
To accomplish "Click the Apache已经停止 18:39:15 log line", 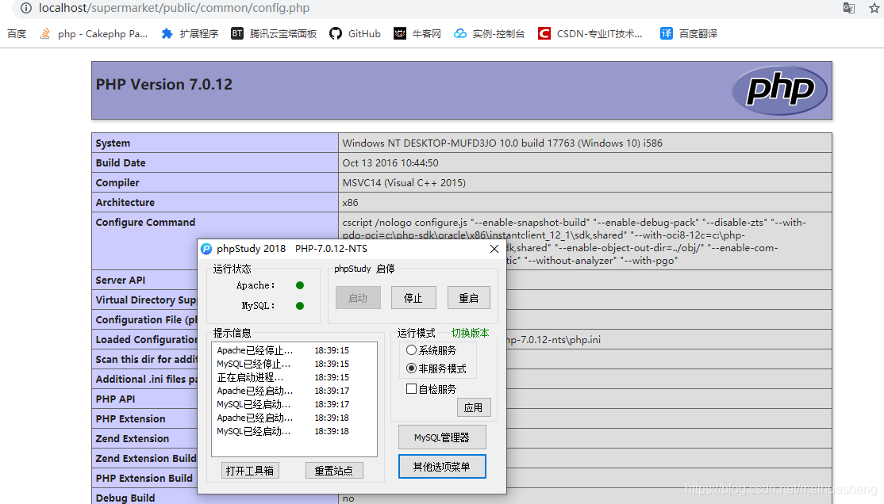I will tap(283, 350).
